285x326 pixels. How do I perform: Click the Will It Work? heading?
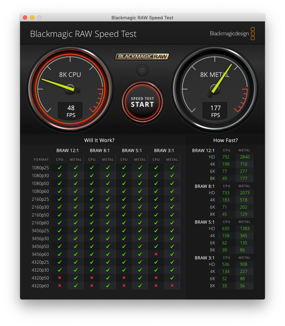pyautogui.click(x=99, y=140)
